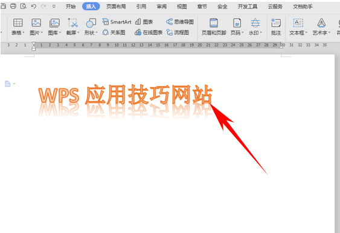Insert SmartArt graphic
Image resolution: width=340 pixels, height=233 pixels.
(117, 22)
